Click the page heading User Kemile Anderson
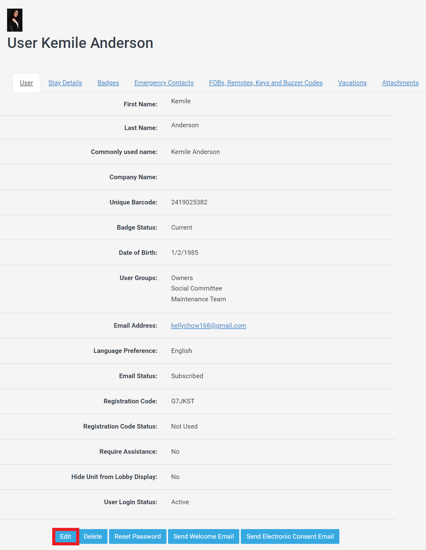Viewport: 426px width, 550px height. (80, 43)
